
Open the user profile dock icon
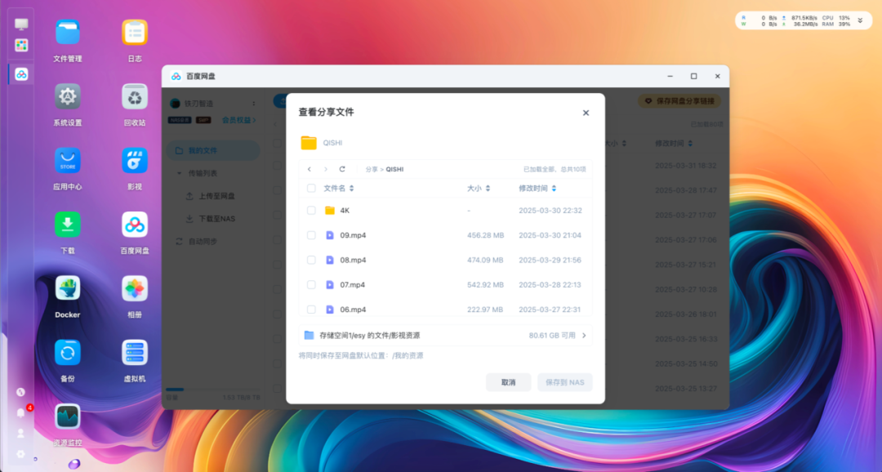[20, 433]
